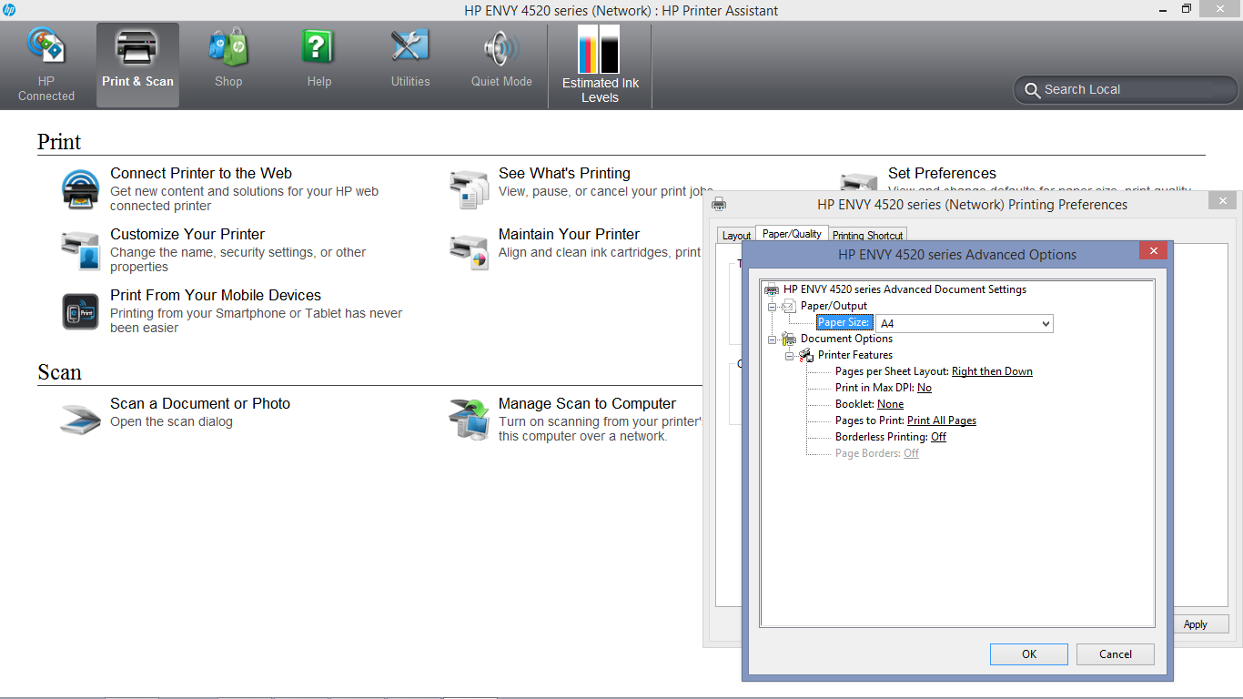Collapse the Paper/Output tree branch

(773, 305)
